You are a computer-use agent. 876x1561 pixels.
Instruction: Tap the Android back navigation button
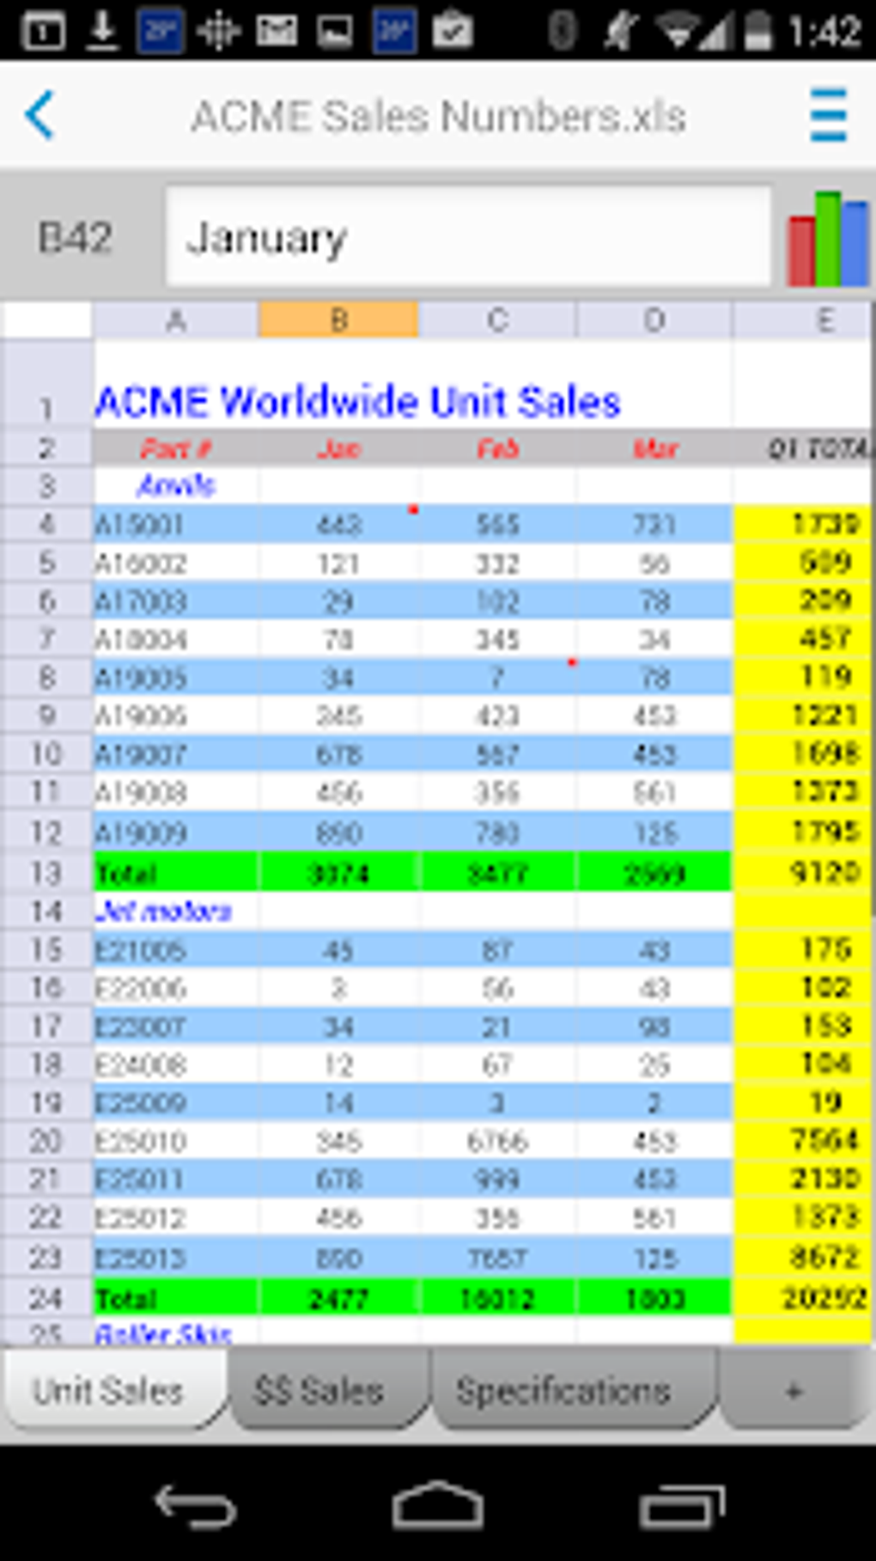coord(195,1507)
